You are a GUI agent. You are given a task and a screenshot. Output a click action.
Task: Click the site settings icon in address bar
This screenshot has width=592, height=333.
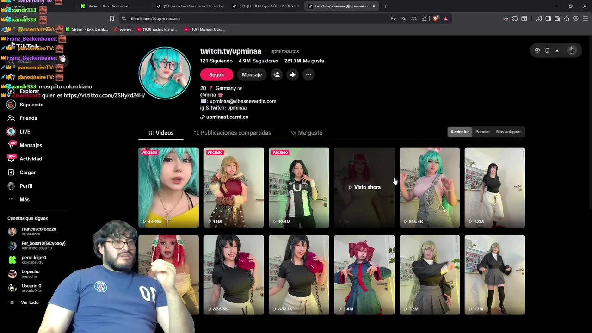(123, 18)
